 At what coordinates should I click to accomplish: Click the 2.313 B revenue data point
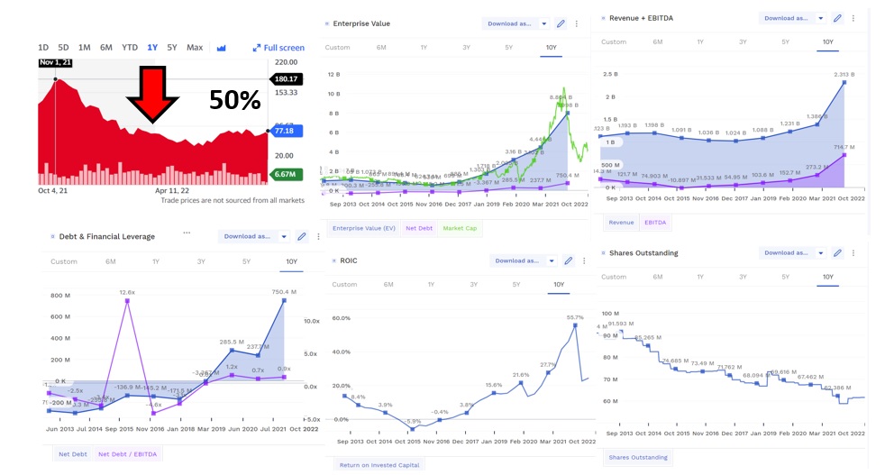[844, 82]
